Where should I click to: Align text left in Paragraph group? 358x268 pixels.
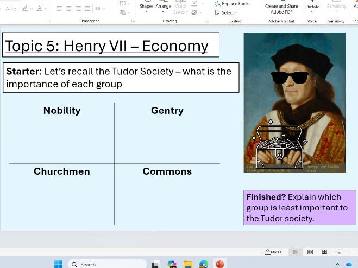point(59,9)
